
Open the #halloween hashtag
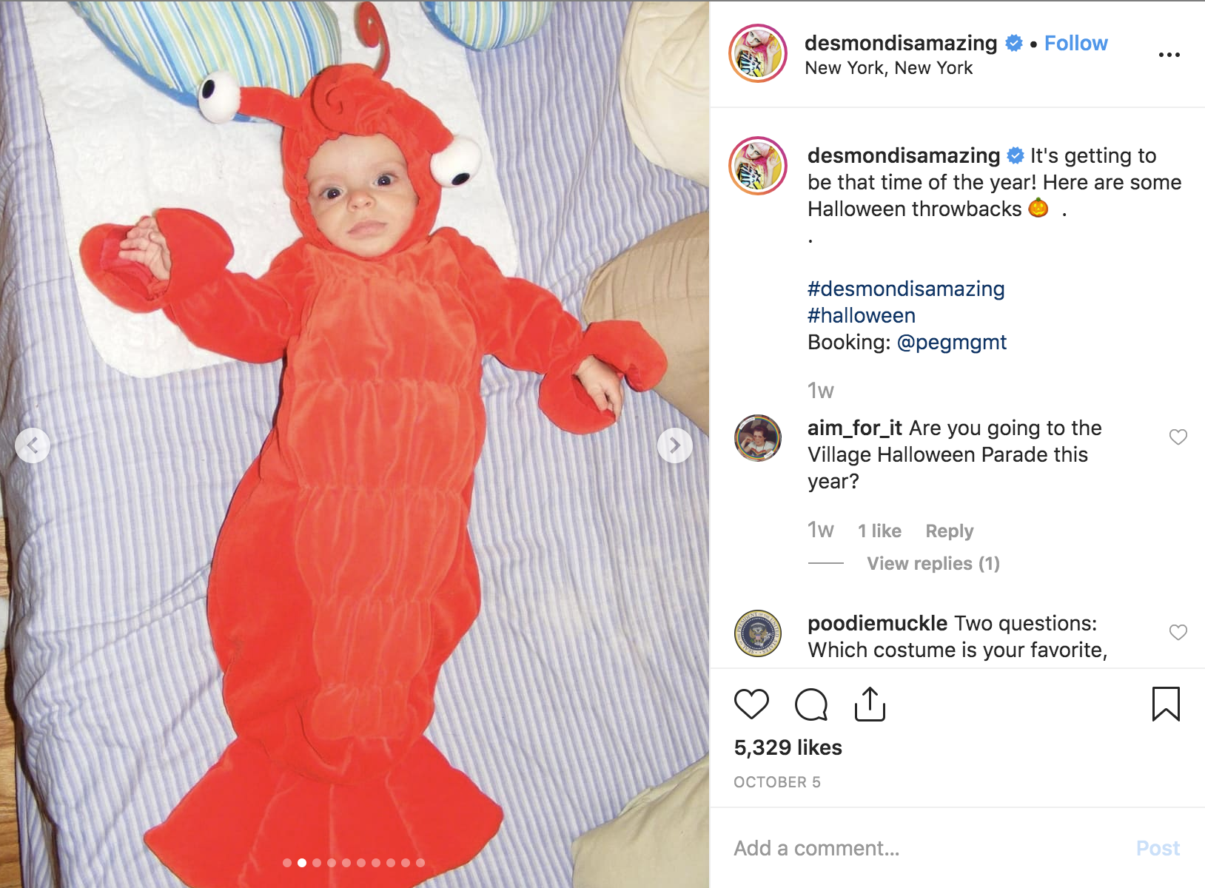pyautogui.click(x=862, y=316)
